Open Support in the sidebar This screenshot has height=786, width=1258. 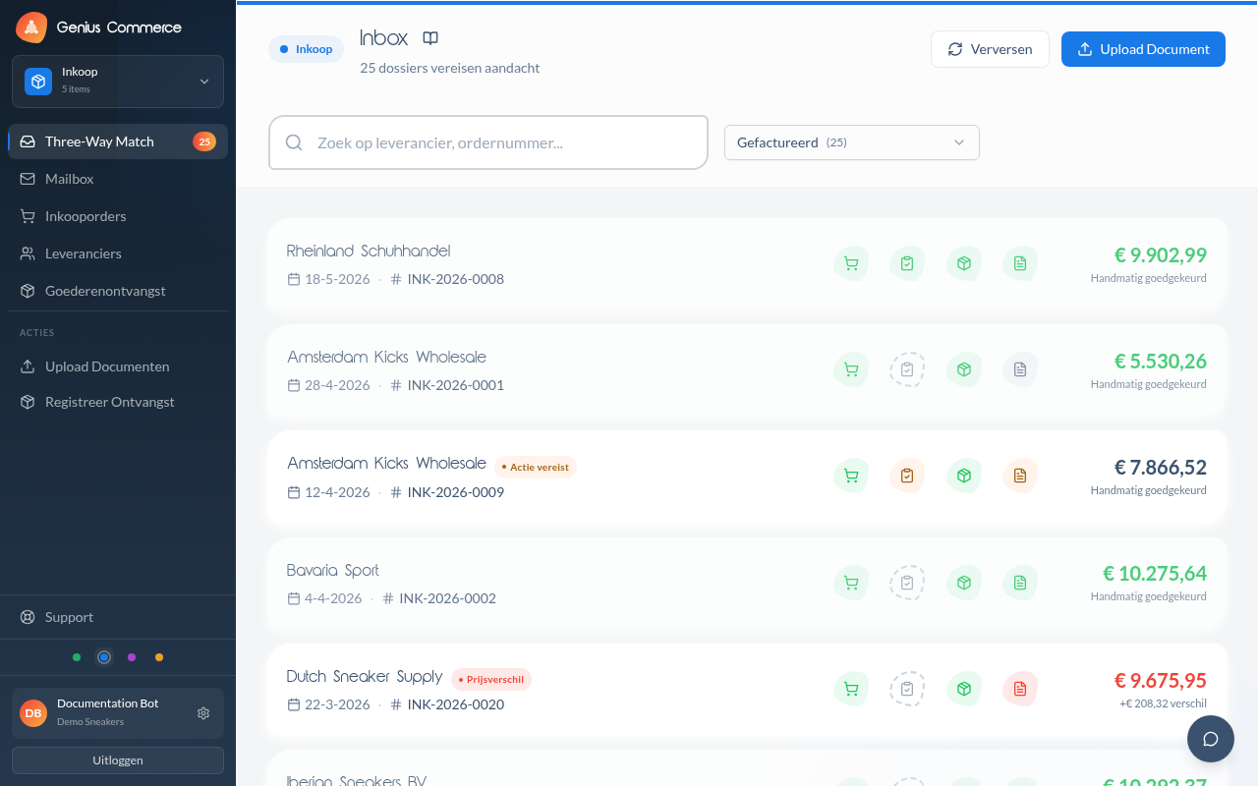click(x=118, y=617)
